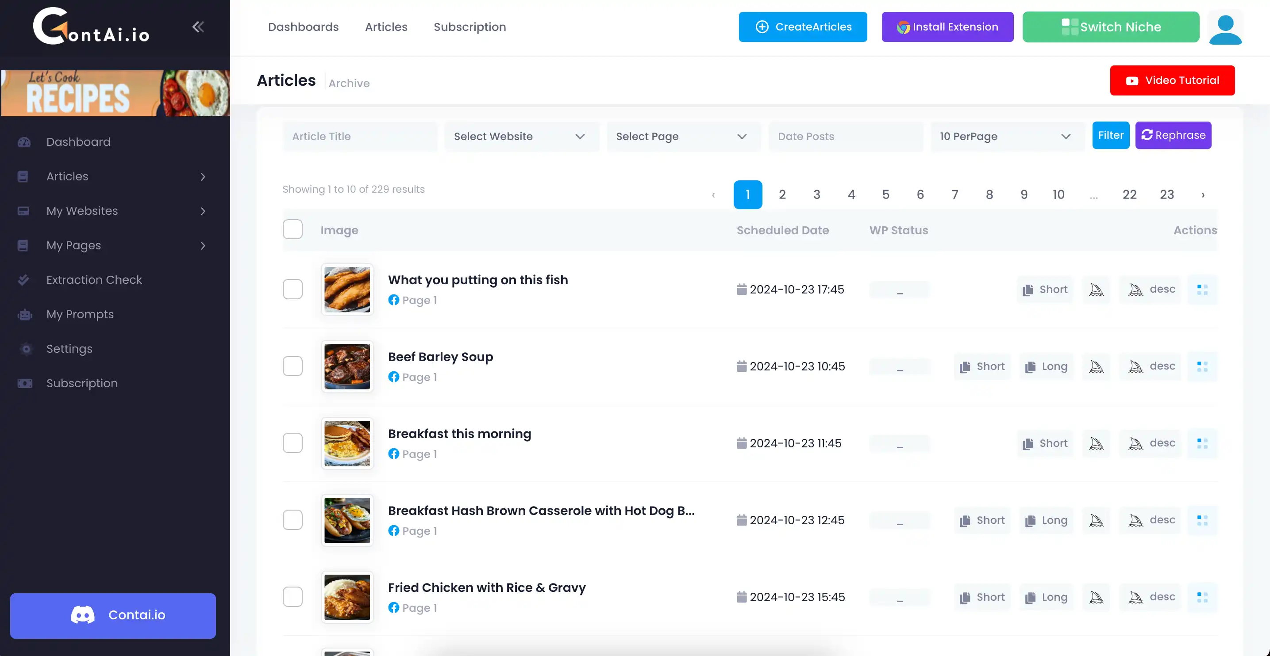Image resolution: width=1270 pixels, height=656 pixels.
Task: Jump to pagination page 23
Action: click(1166, 195)
